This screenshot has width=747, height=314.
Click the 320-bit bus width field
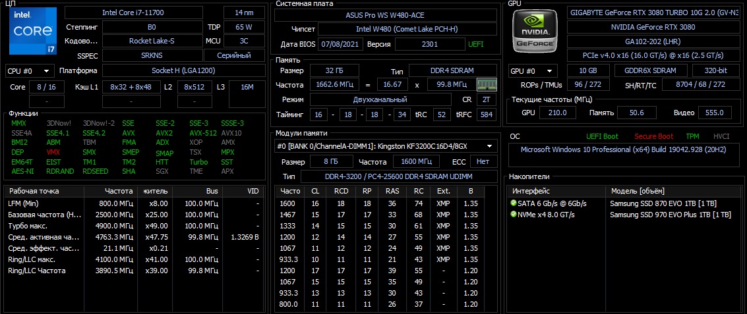tap(716, 71)
